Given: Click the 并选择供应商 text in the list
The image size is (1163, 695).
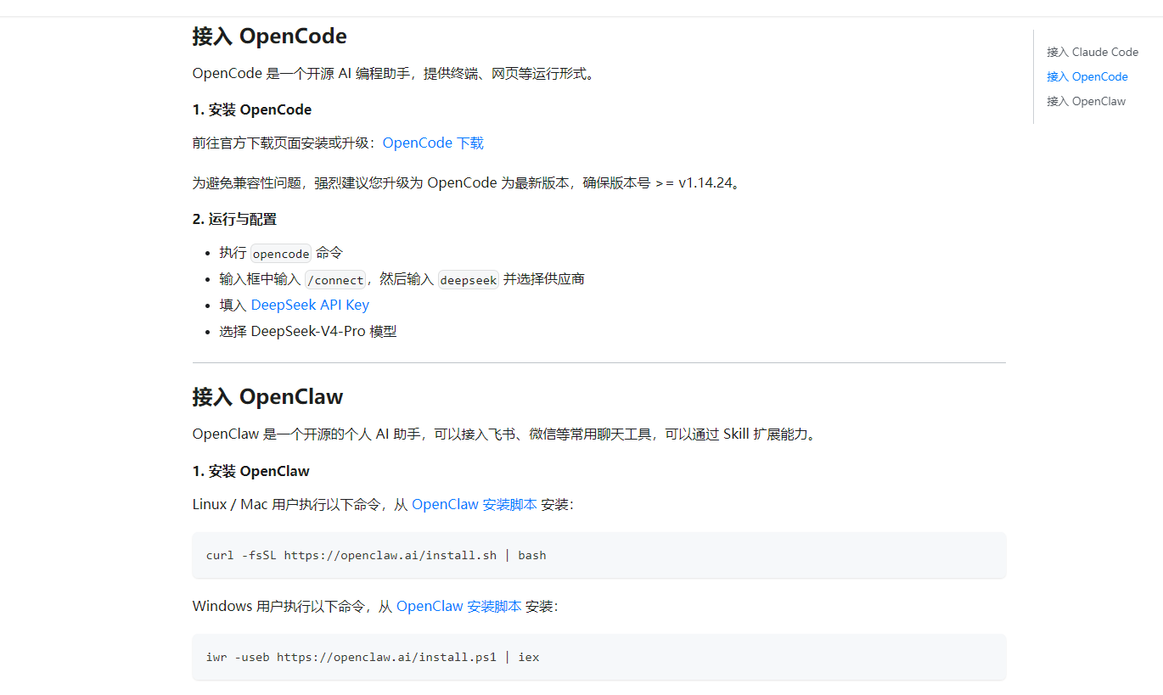Looking at the screenshot, I should click(x=544, y=279).
